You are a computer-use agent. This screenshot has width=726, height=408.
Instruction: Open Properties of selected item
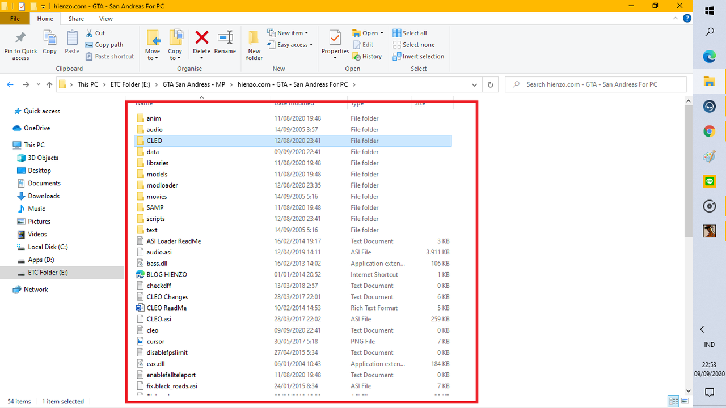pyautogui.click(x=335, y=45)
